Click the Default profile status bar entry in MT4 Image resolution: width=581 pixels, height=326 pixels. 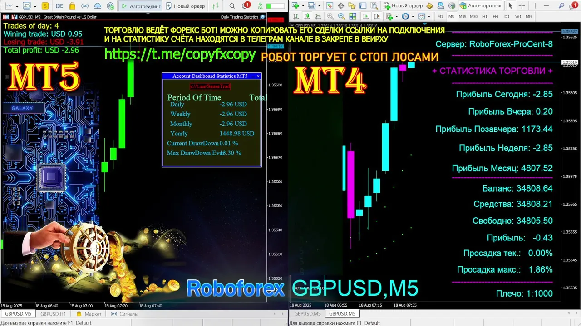click(x=372, y=323)
